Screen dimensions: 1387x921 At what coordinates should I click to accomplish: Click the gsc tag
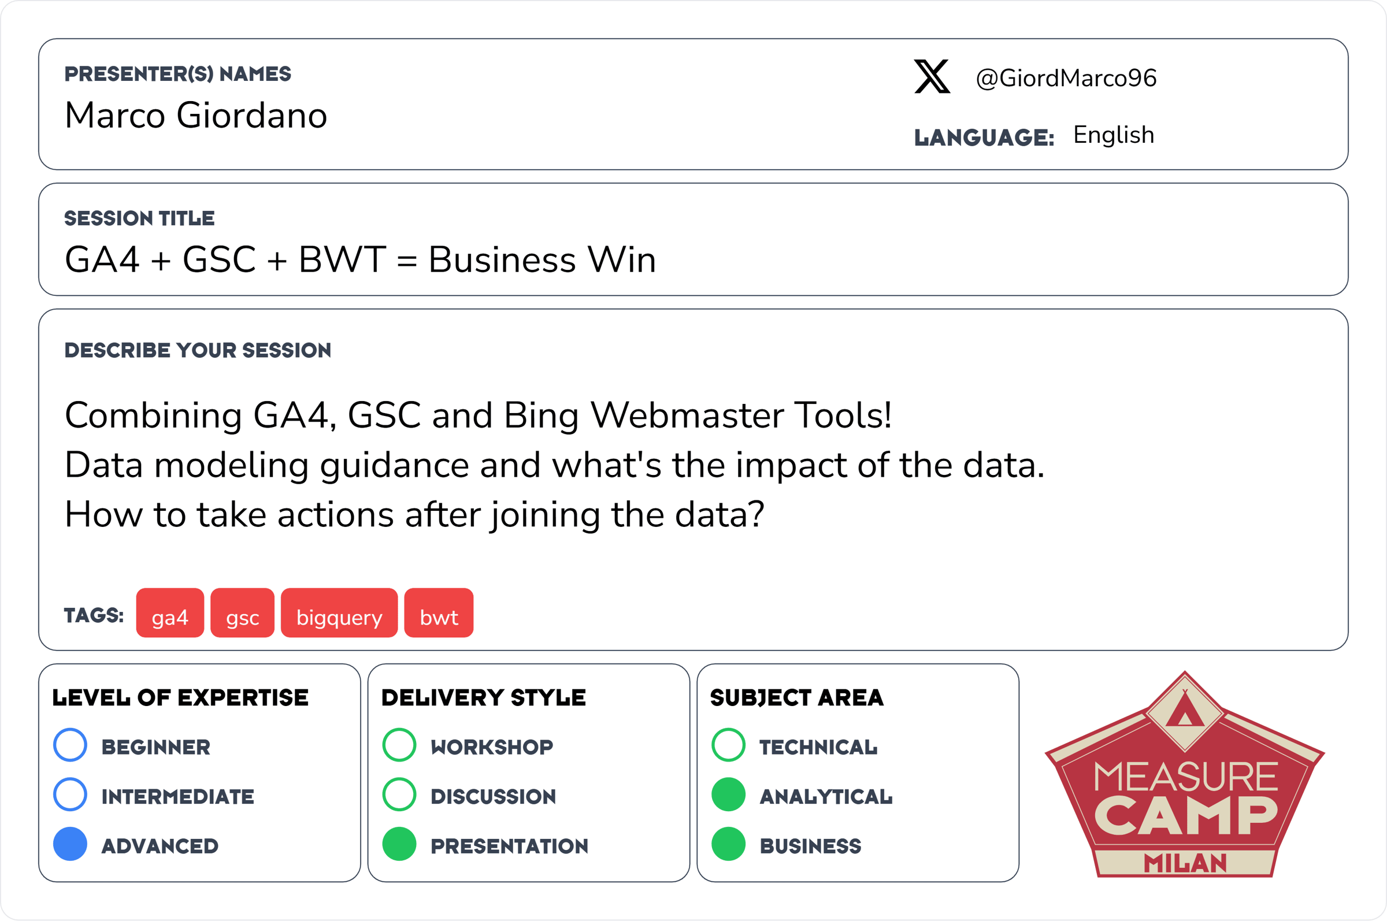(x=242, y=612)
